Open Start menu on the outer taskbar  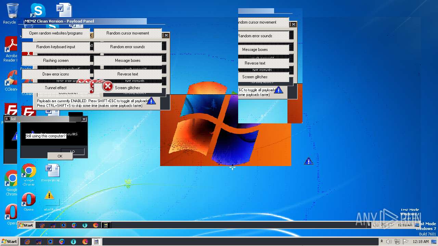pos(9,241)
